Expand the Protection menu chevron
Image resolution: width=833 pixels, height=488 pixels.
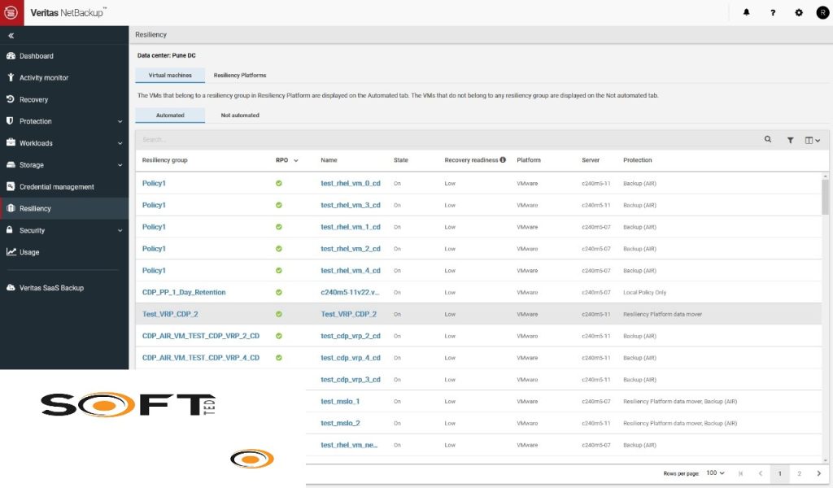point(120,121)
